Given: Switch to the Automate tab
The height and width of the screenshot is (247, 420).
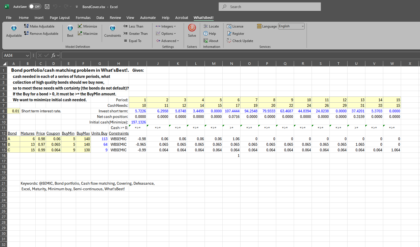Looking at the screenshot, I should (148, 18).
